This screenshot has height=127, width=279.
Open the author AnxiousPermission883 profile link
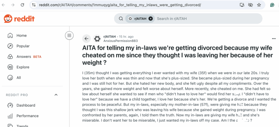(120, 41)
